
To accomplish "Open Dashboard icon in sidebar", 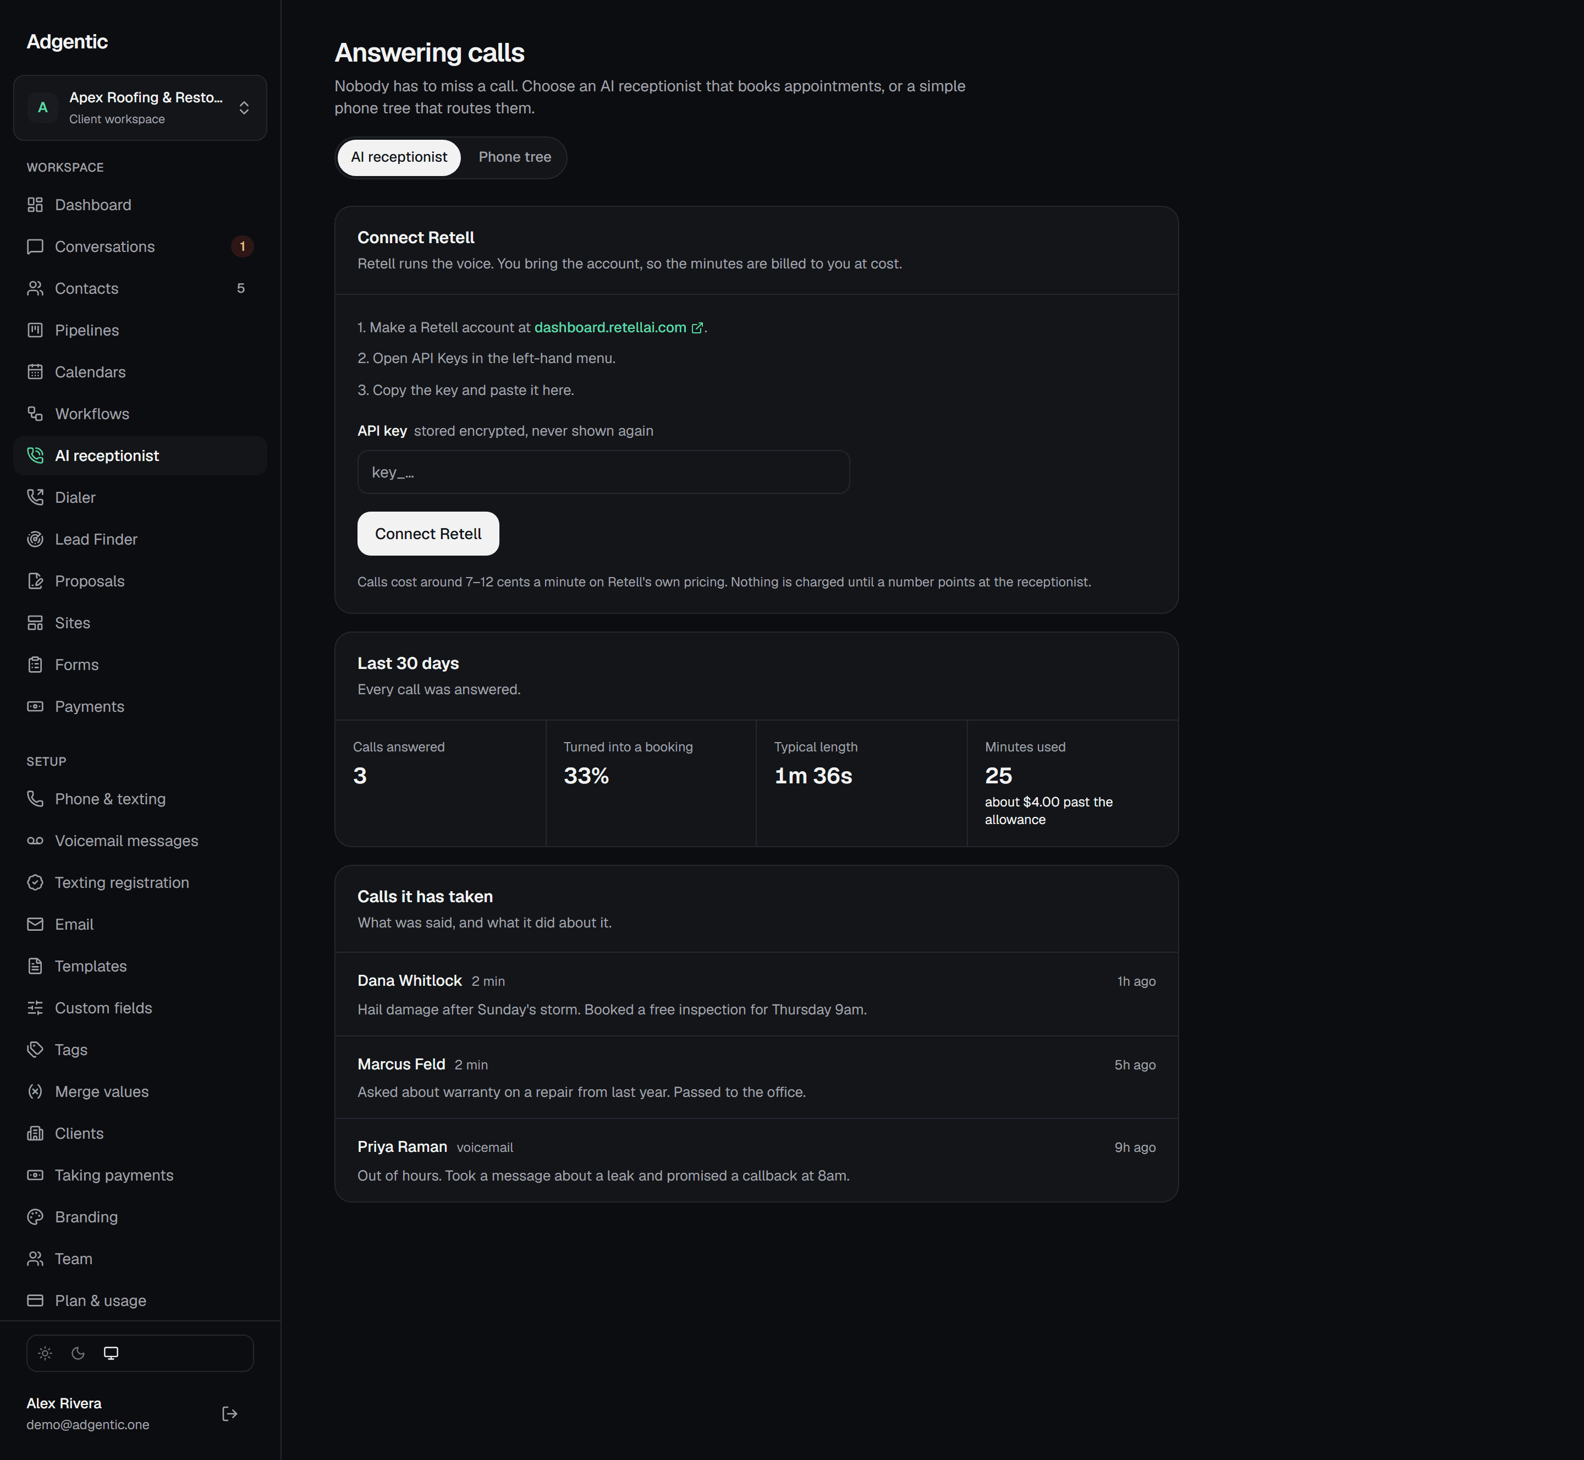I will pos(35,205).
